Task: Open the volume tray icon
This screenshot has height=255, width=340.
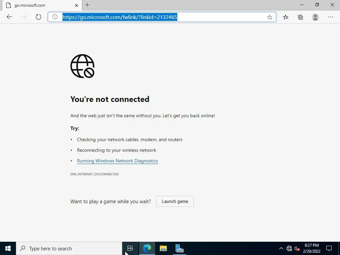Action: point(297,248)
